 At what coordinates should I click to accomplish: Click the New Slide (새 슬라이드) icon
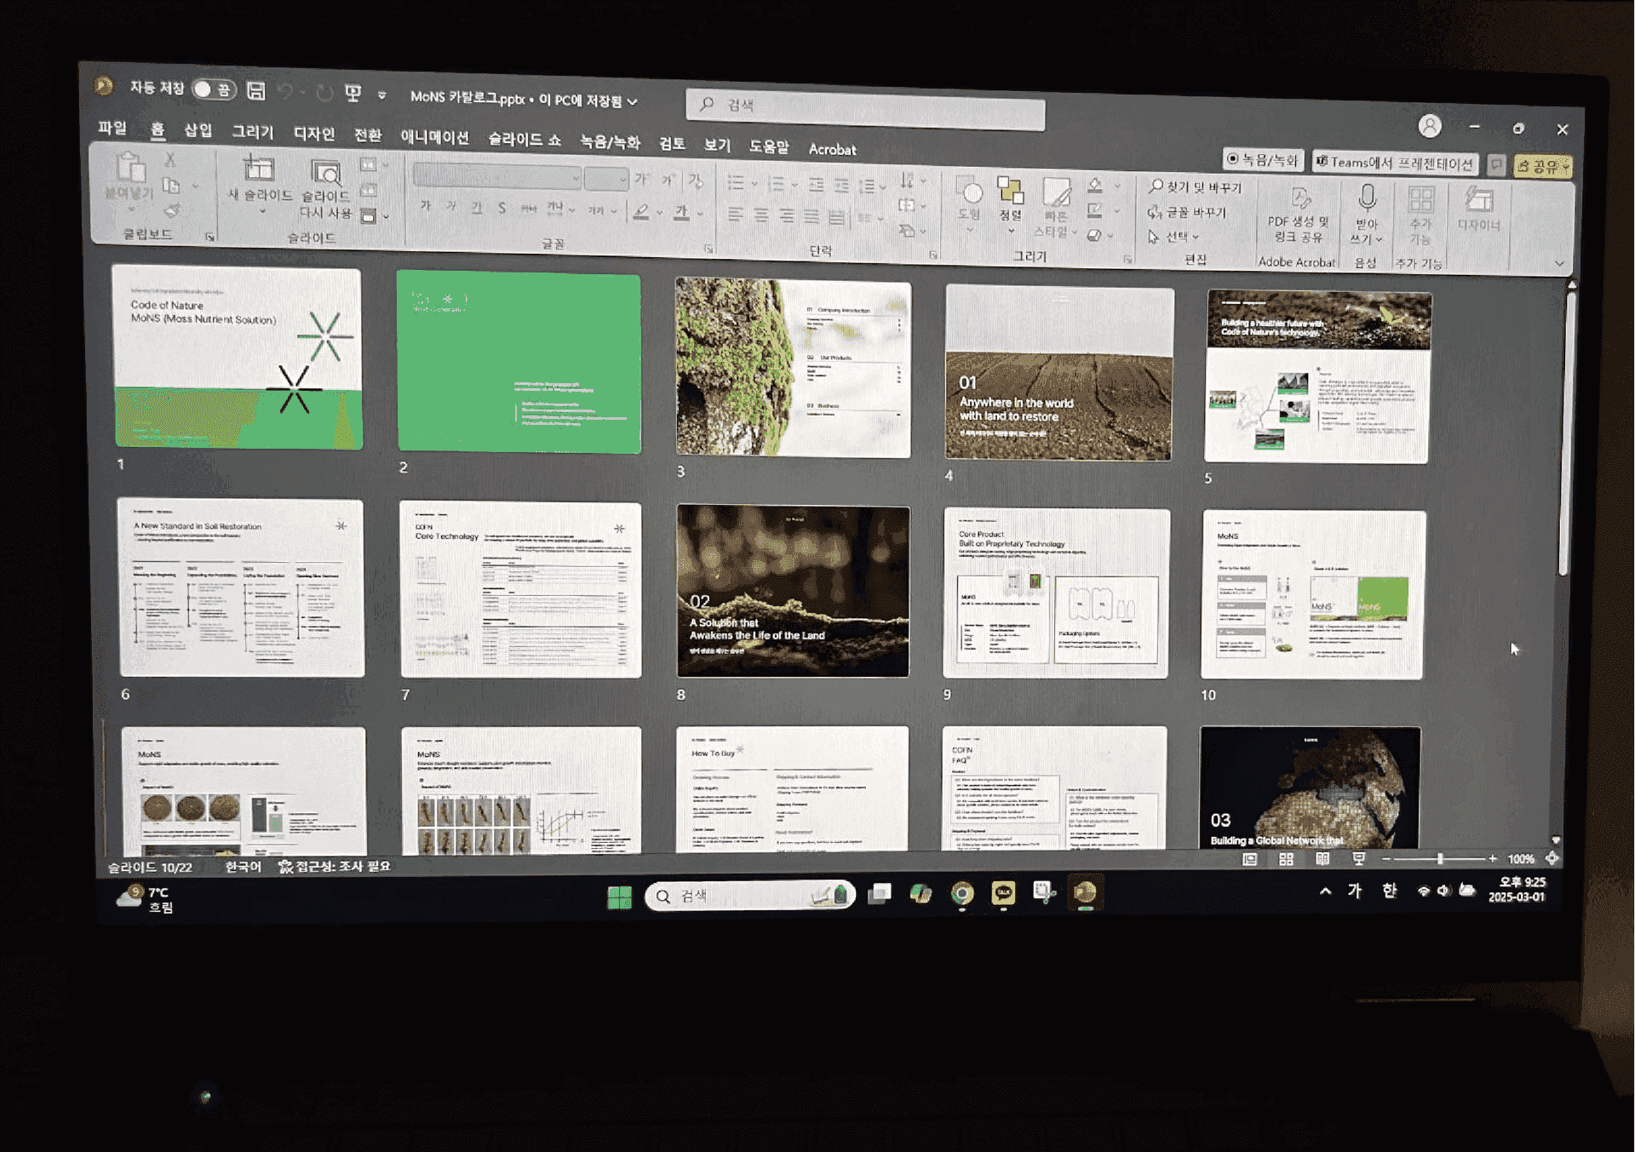click(x=259, y=169)
